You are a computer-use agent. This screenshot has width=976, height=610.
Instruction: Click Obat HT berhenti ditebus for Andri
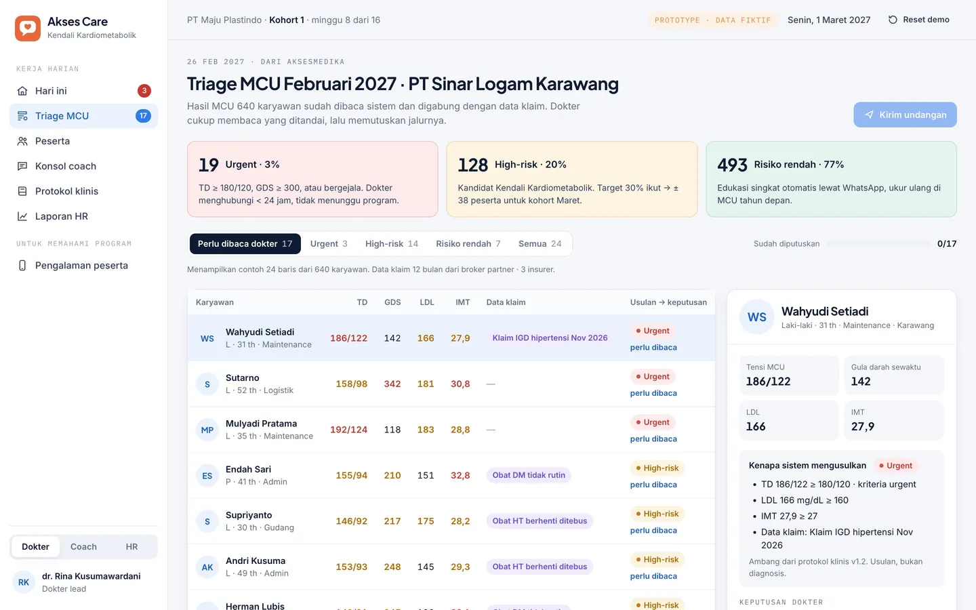540,567
